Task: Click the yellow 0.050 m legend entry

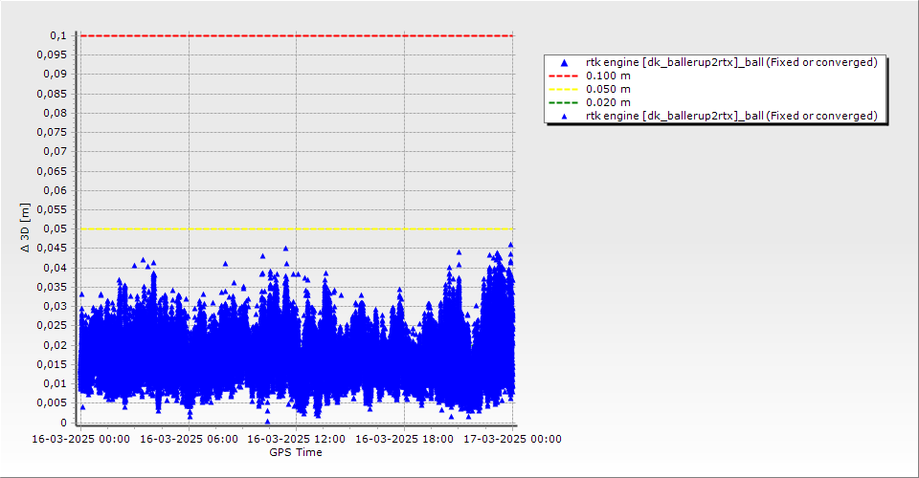Action: 590,90
